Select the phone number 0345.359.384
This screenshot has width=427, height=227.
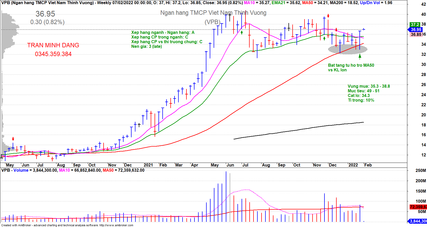53,54
